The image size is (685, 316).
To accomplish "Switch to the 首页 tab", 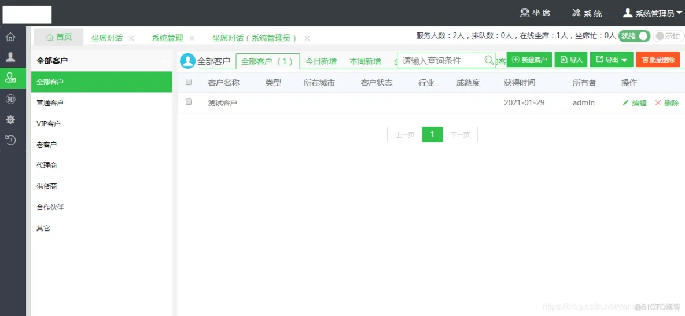I will (x=58, y=36).
